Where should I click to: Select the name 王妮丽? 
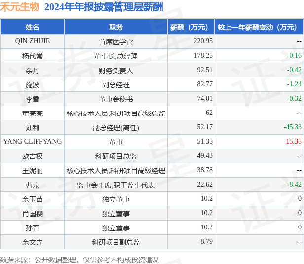[33, 171]
